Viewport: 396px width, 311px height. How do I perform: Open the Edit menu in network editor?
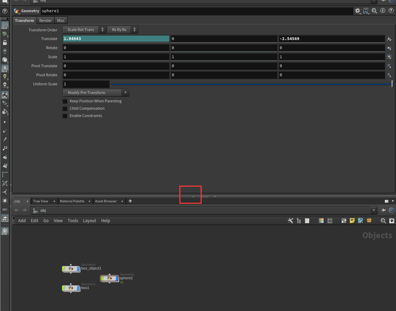(x=34, y=221)
